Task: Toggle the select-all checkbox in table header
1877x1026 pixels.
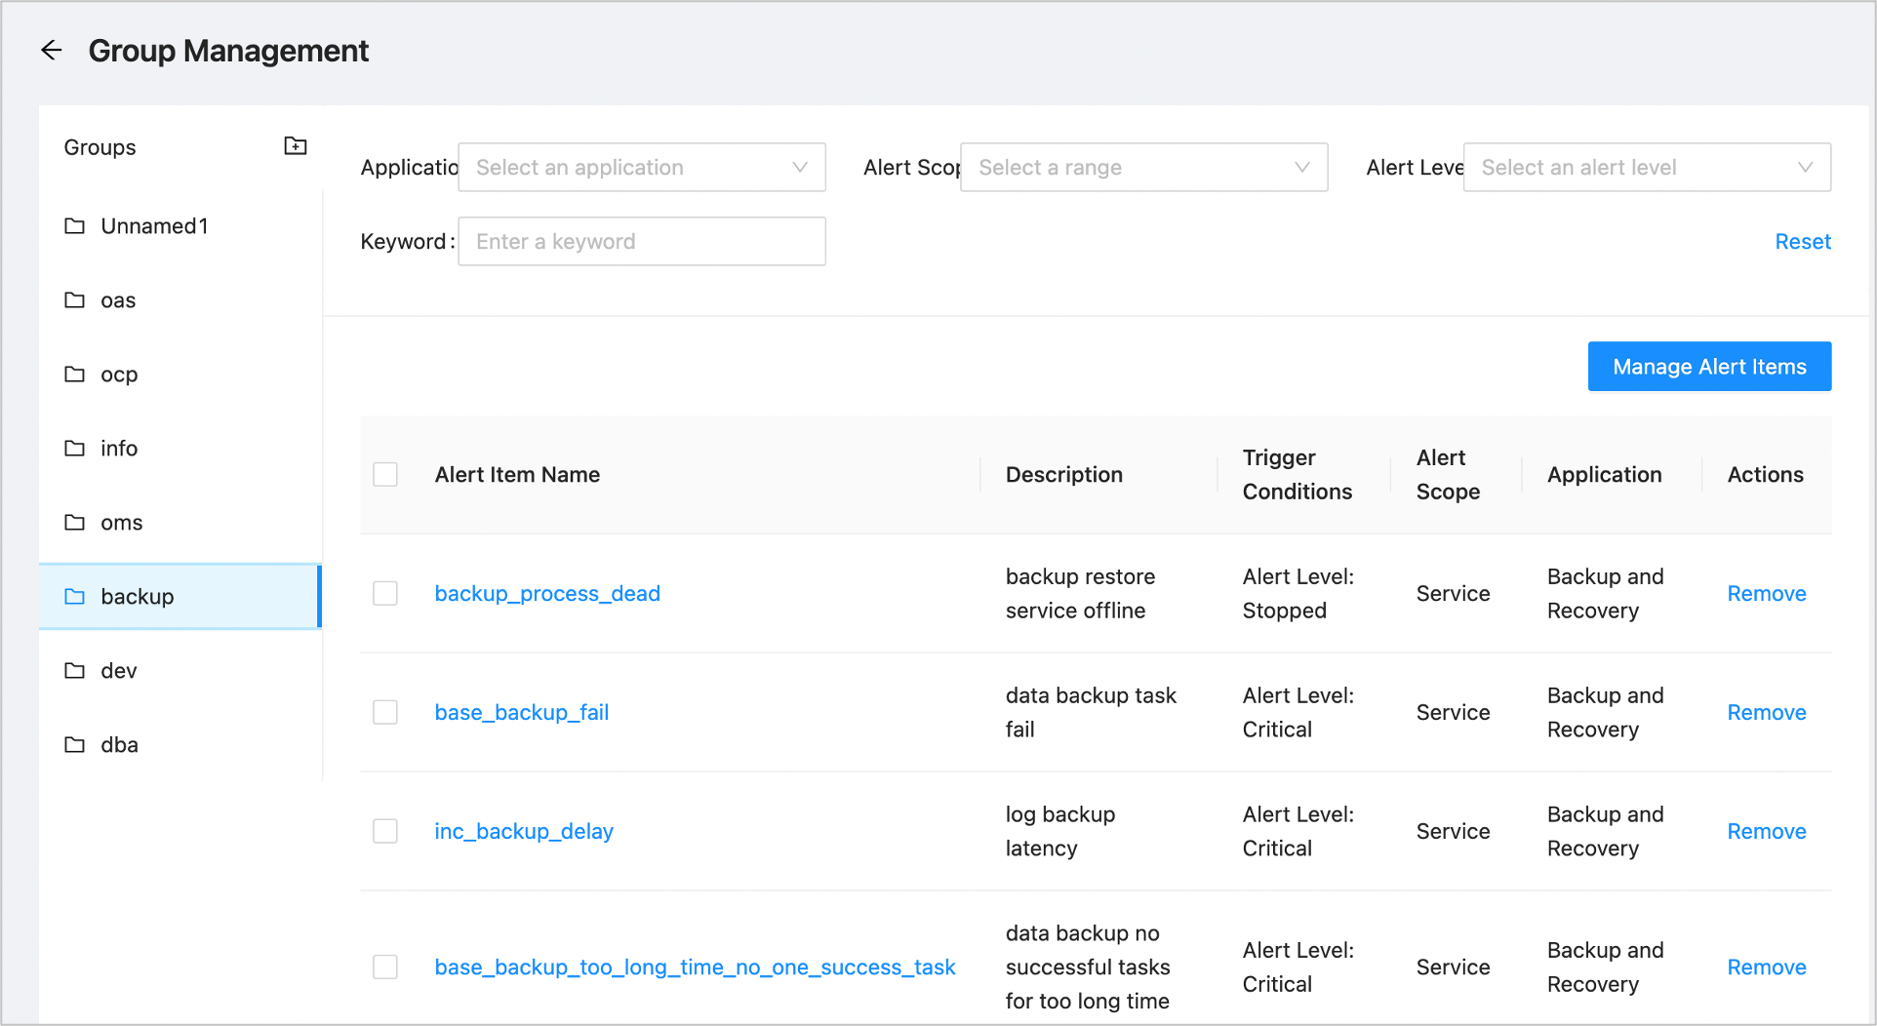Action: click(x=385, y=475)
